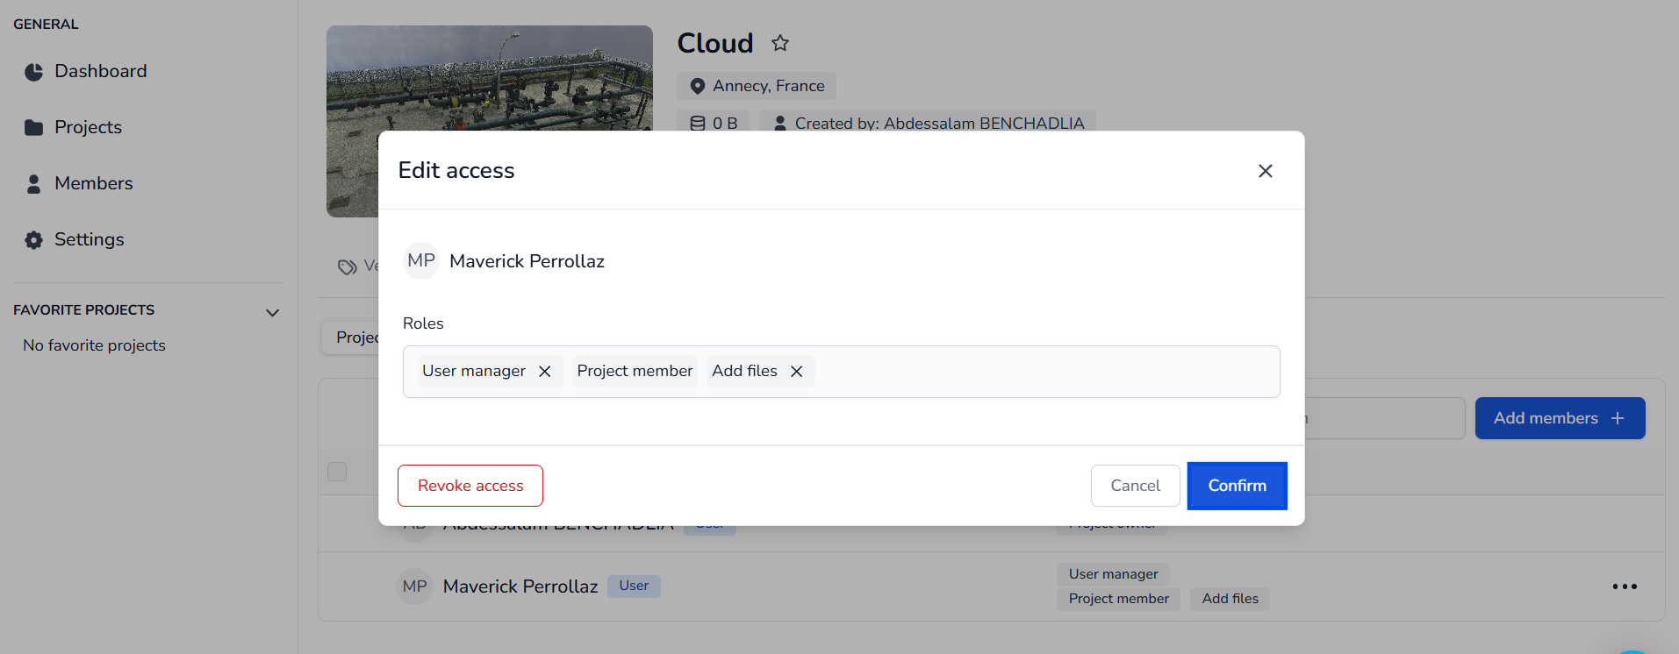Screen dimensions: 1679x654
Task: Click the Add members button
Action: [x=1559, y=418]
